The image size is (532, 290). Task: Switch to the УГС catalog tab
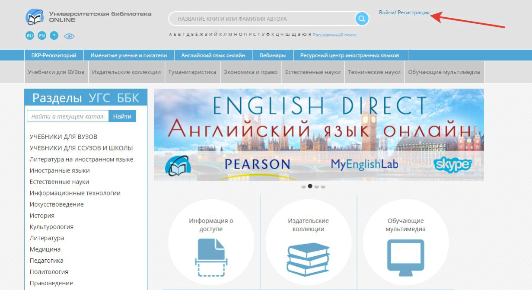coord(99,98)
